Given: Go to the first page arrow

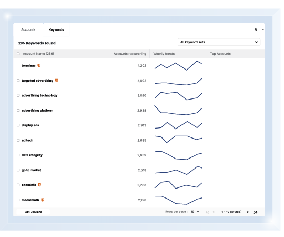Looking at the screenshot, I should (x=207, y=212).
